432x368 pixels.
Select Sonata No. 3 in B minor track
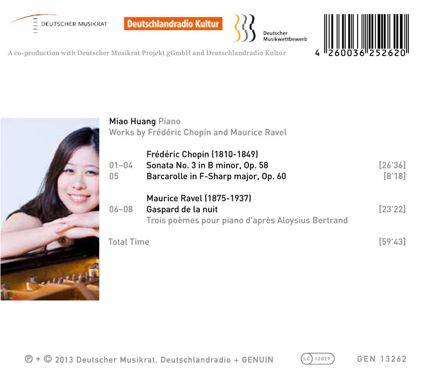207,165
